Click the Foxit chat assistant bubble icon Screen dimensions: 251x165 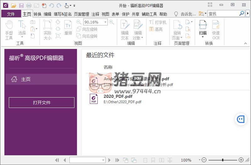(x=241, y=119)
